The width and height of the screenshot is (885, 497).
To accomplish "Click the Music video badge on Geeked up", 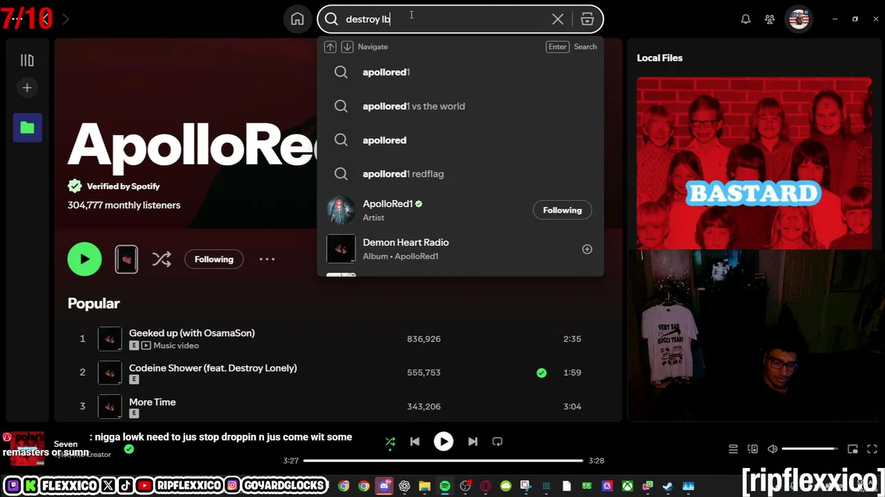I will (170, 346).
